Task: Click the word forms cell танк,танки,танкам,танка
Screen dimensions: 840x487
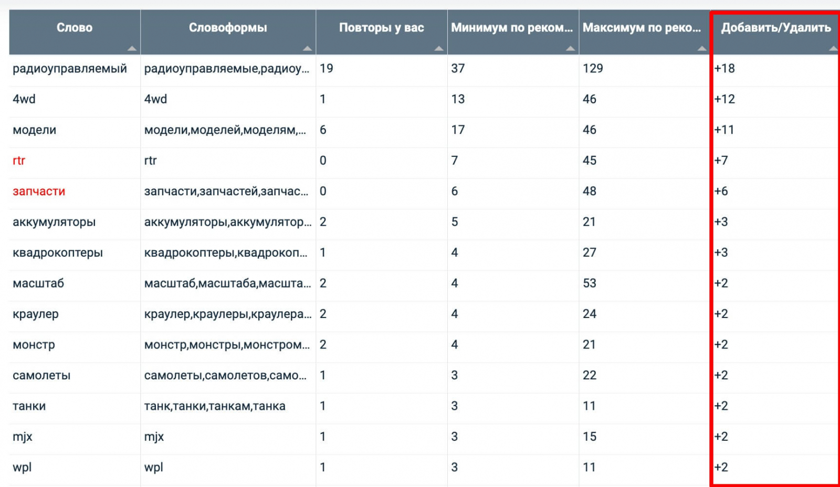Action: (215, 406)
